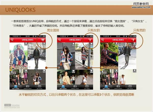Switch to the MY PAGE tab on the right phone
Viewport: 153px width, 112px height.
[130, 87]
